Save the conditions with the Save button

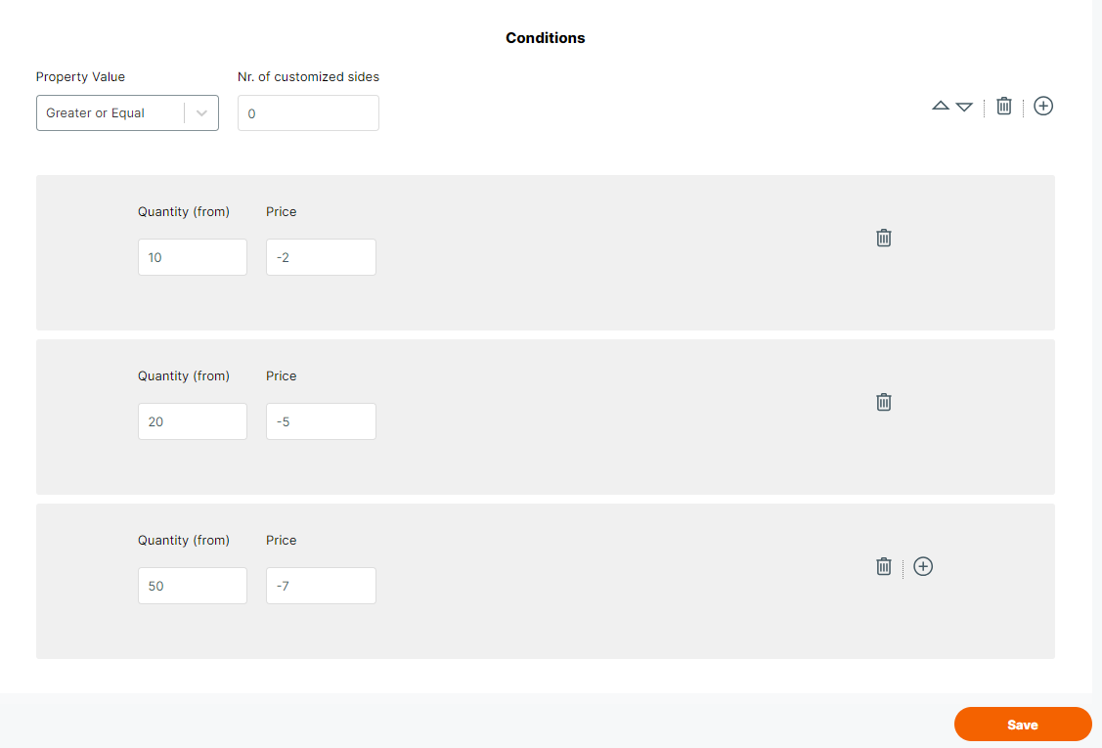[x=1023, y=725]
